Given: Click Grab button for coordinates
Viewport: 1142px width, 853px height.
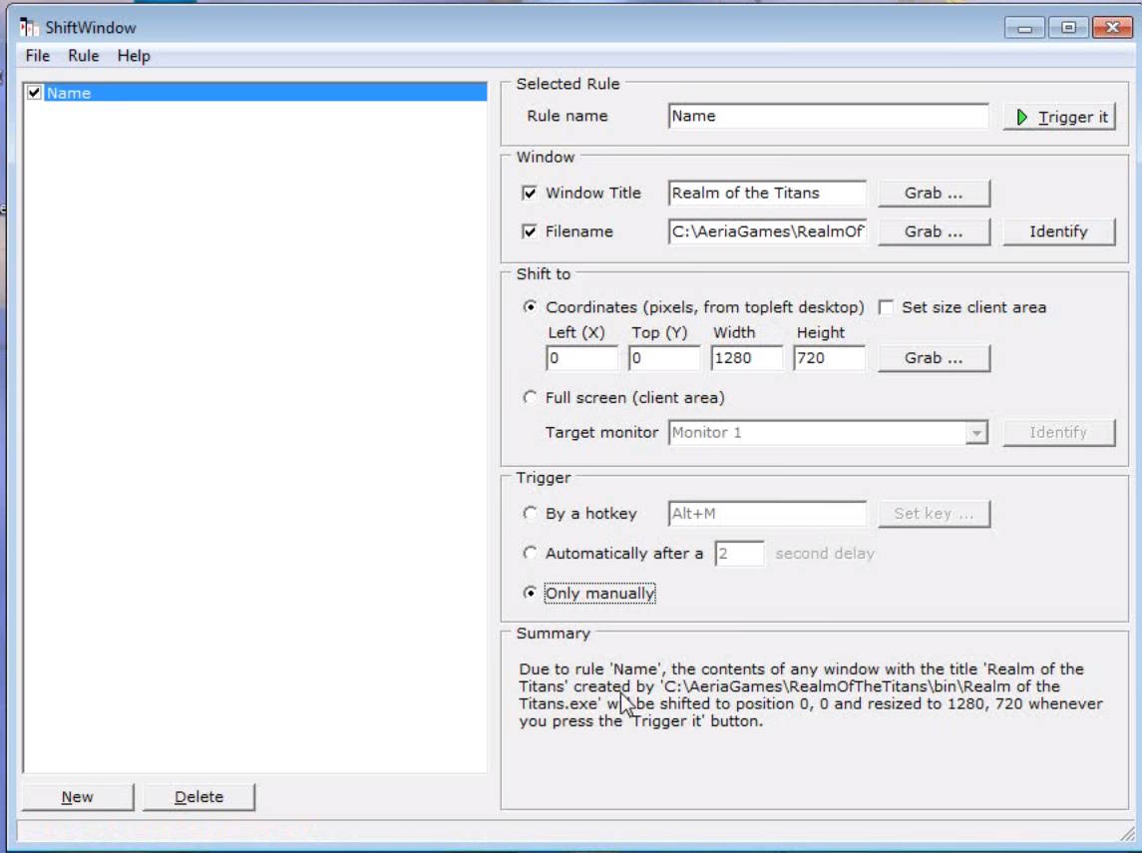Looking at the screenshot, I should tap(934, 357).
